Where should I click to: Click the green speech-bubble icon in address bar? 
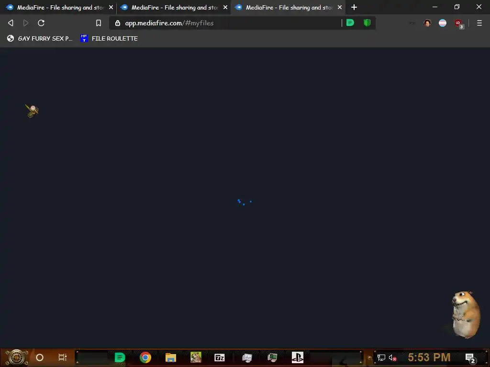pos(350,23)
